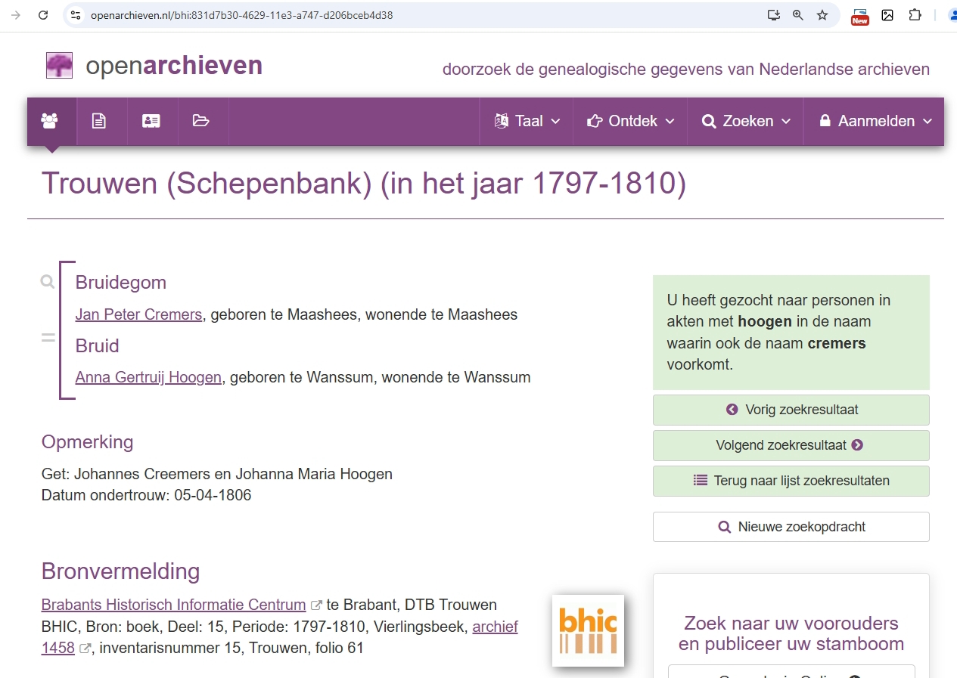Open the Zoeken dropdown menu
This screenshot has height=678, width=957.
[746, 121]
